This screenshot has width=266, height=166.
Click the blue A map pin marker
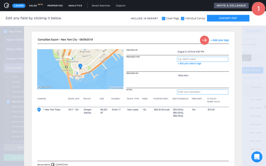[x=80, y=66]
